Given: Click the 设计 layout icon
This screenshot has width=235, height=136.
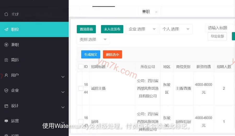Looking at the screenshot, I should pos(6,106).
